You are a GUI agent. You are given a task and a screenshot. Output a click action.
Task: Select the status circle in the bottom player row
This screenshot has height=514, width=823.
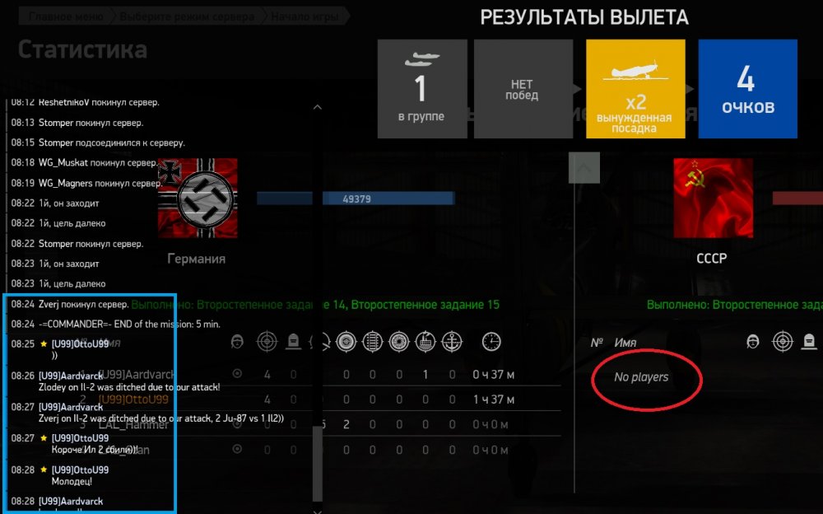(x=237, y=449)
